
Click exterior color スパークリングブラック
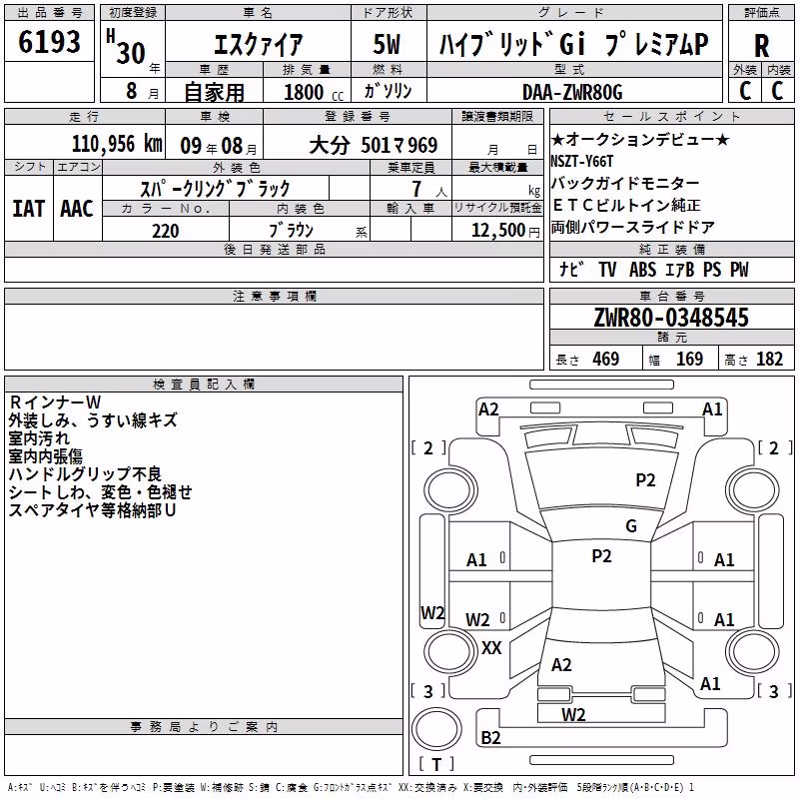tap(215, 189)
